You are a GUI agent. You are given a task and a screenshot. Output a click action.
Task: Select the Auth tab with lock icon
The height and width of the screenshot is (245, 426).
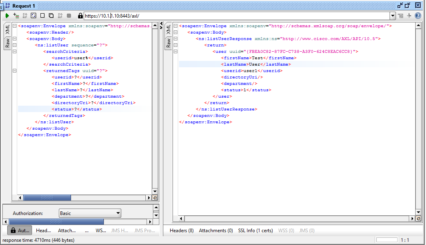coord(20,231)
